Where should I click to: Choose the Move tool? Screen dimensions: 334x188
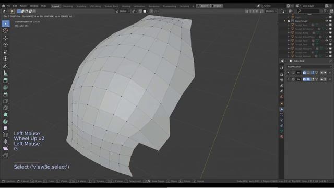tap(6, 38)
